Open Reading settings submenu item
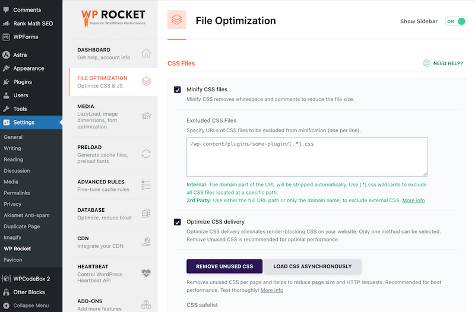Viewport: 475px width, 312px height. coord(13,160)
